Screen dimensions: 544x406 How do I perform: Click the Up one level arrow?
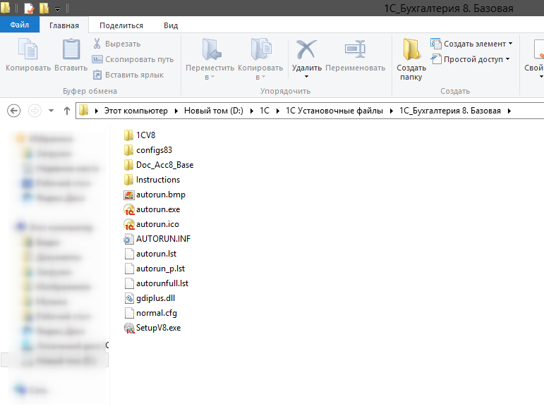pos(67,111)
